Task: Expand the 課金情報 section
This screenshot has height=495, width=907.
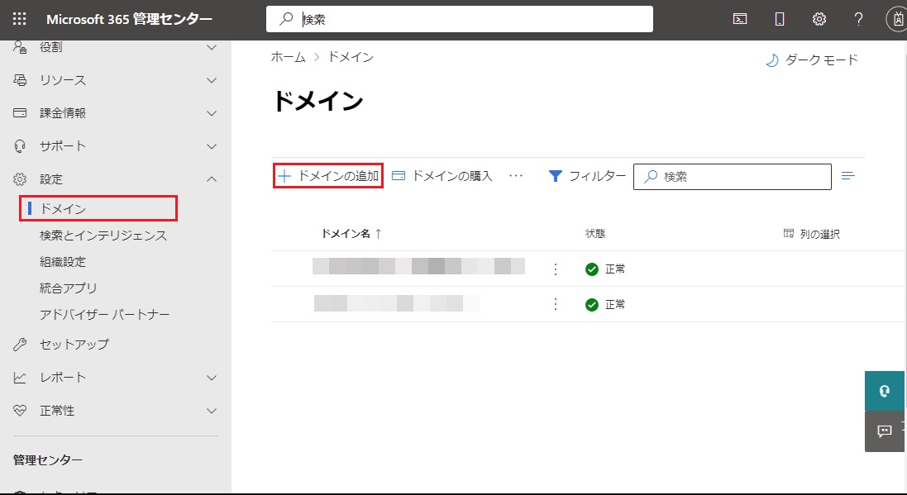Action: pos(63,113)
